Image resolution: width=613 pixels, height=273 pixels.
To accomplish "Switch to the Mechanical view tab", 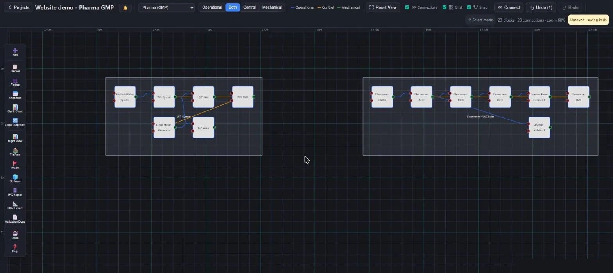I will tap(272, 7).
